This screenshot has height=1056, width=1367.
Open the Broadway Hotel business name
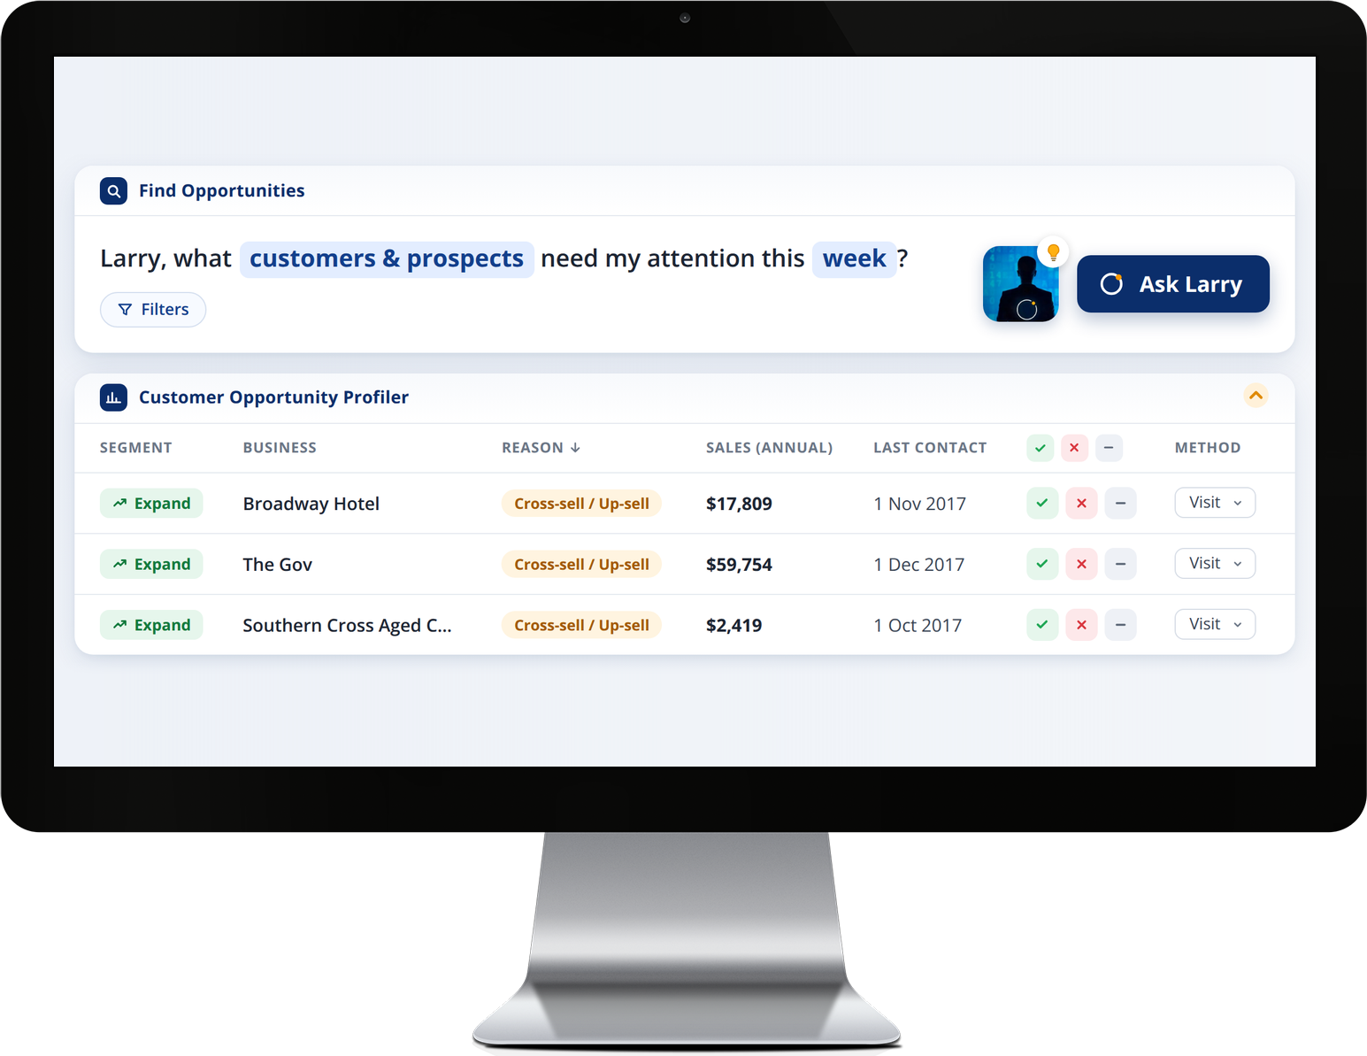[x=311, y=504]
